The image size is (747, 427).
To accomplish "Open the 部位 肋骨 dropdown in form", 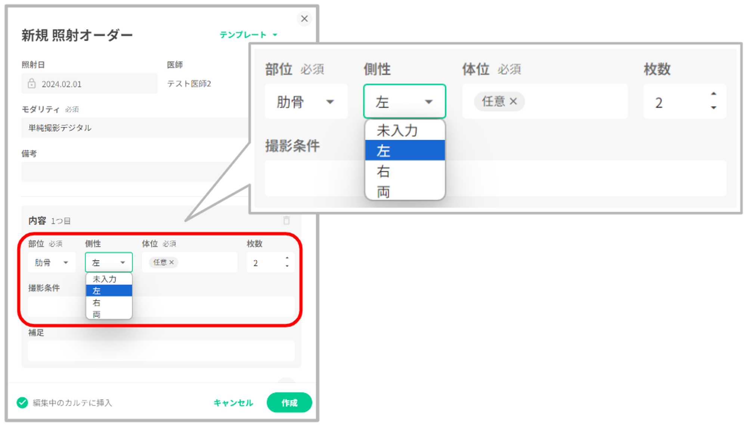I will (52, 263).
